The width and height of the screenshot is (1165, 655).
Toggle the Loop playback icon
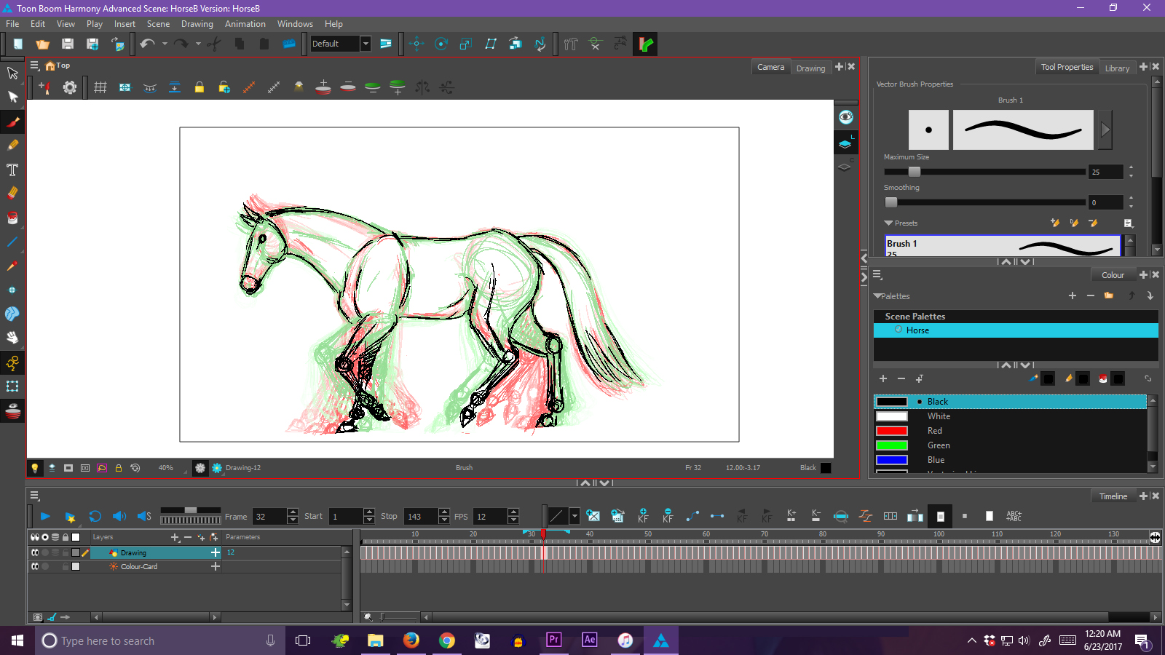(x=95, y=516)
